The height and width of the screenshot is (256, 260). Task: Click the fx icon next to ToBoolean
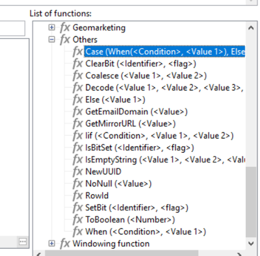(78, 220)
